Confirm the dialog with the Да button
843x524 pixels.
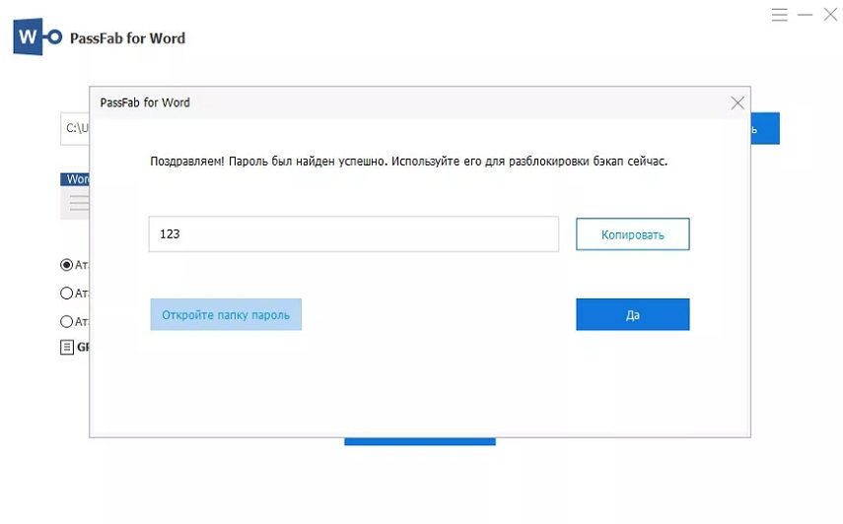coord(632,314)
